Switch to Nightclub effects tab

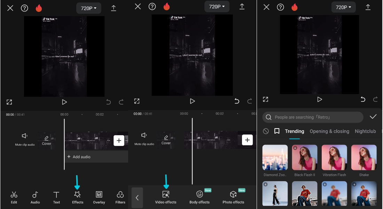pyautogui.click(x=365, y=131)
